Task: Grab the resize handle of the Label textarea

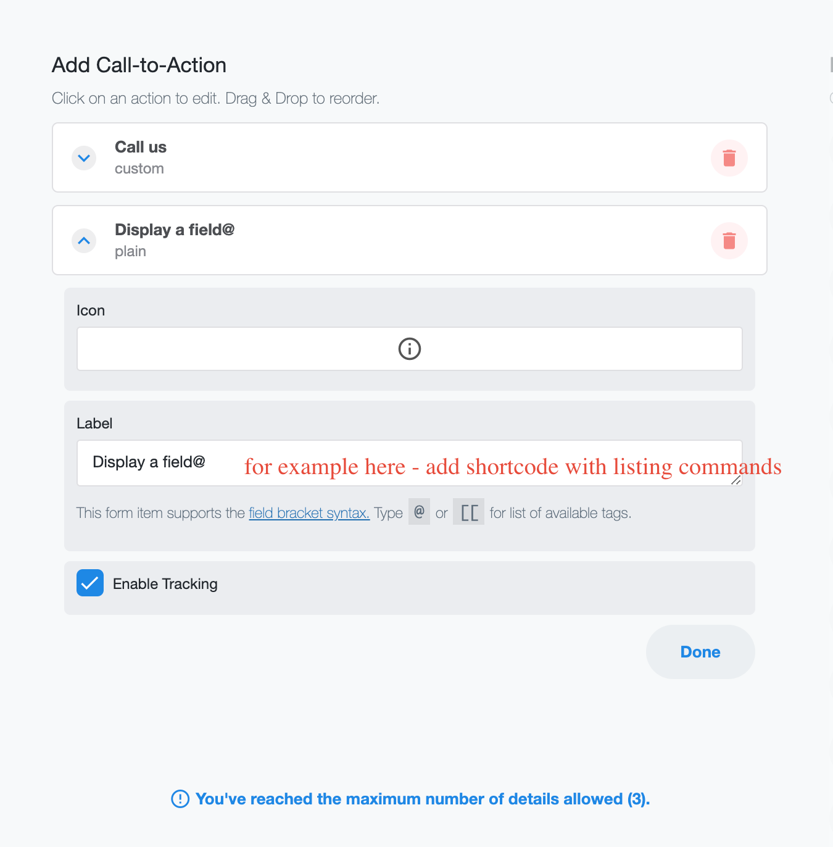Action: point(736,480)
